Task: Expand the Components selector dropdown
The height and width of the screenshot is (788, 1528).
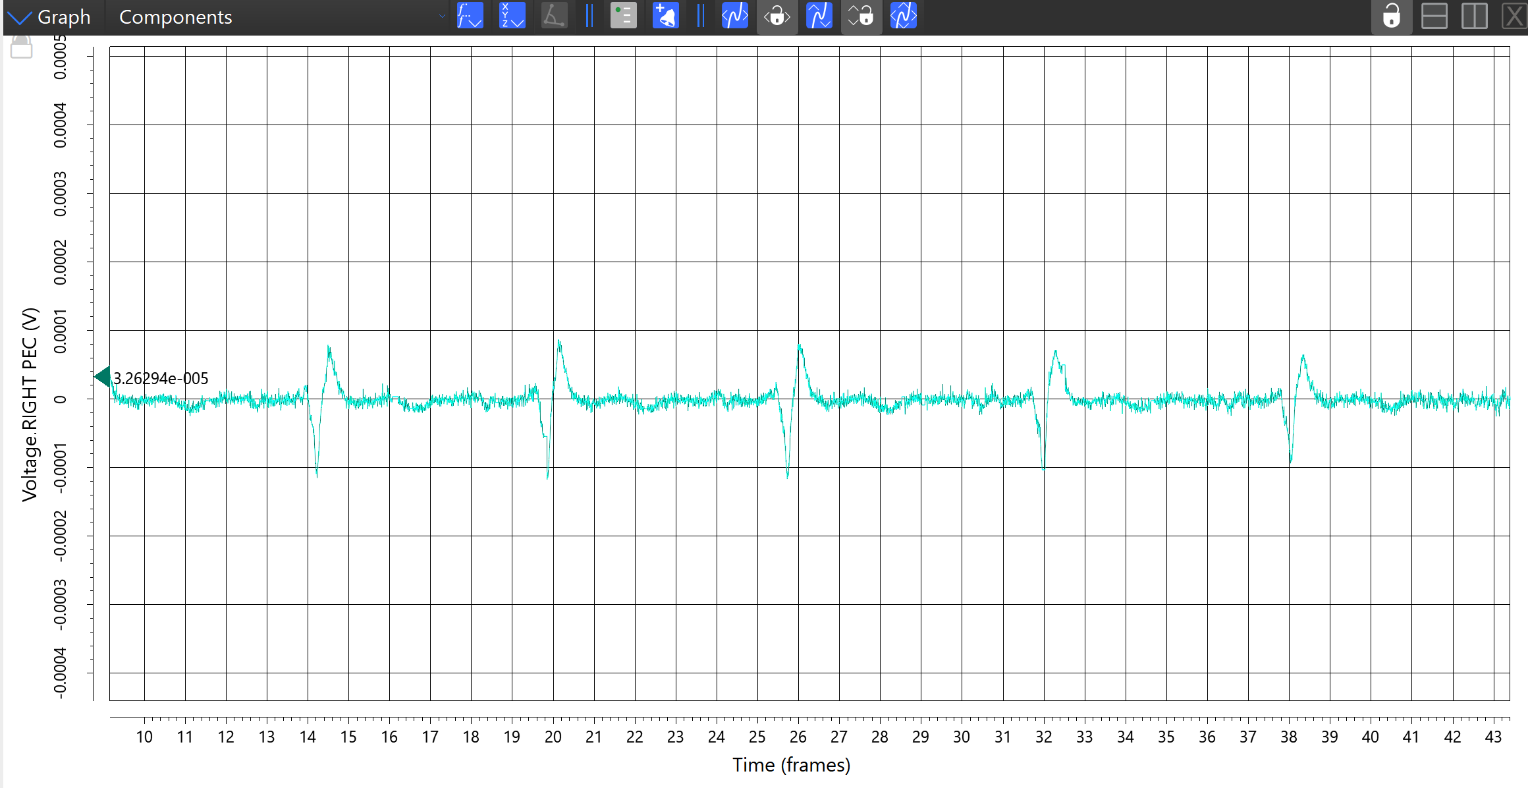Action: (x=175, y=17)
